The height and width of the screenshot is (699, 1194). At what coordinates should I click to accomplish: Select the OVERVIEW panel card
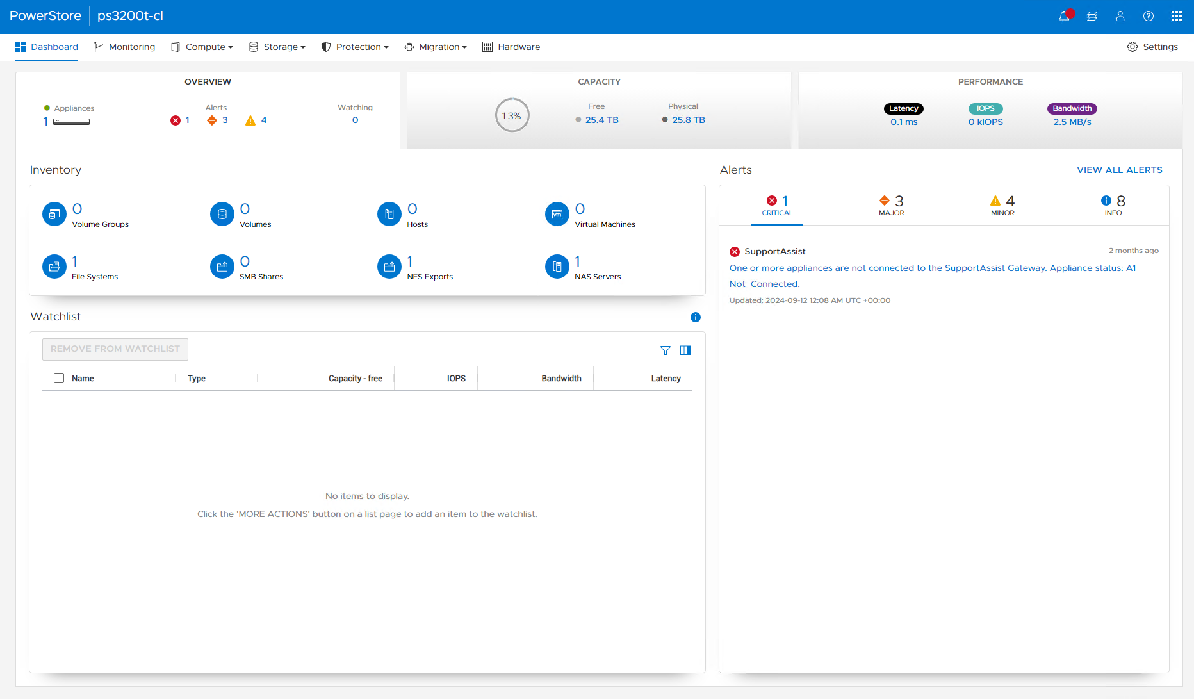tap(208, 110)
